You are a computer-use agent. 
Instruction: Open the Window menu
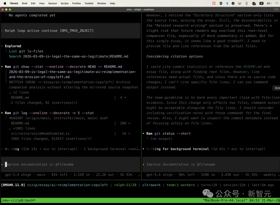(102, 3)
